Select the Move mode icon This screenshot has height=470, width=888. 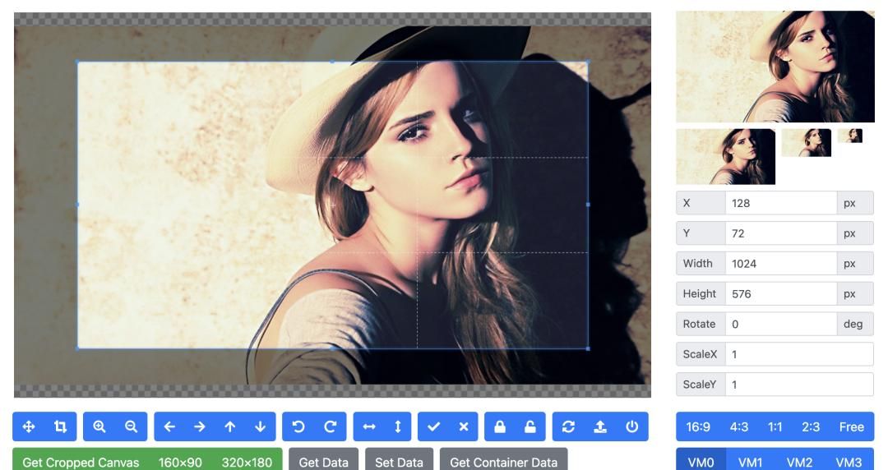29,426
